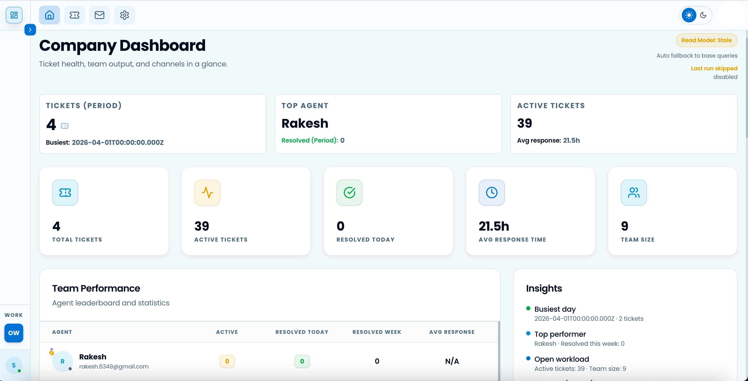Screen dimensions: 748x381
Task: Sort by RESOLVED TODAY column header
Action: [302, 332]
